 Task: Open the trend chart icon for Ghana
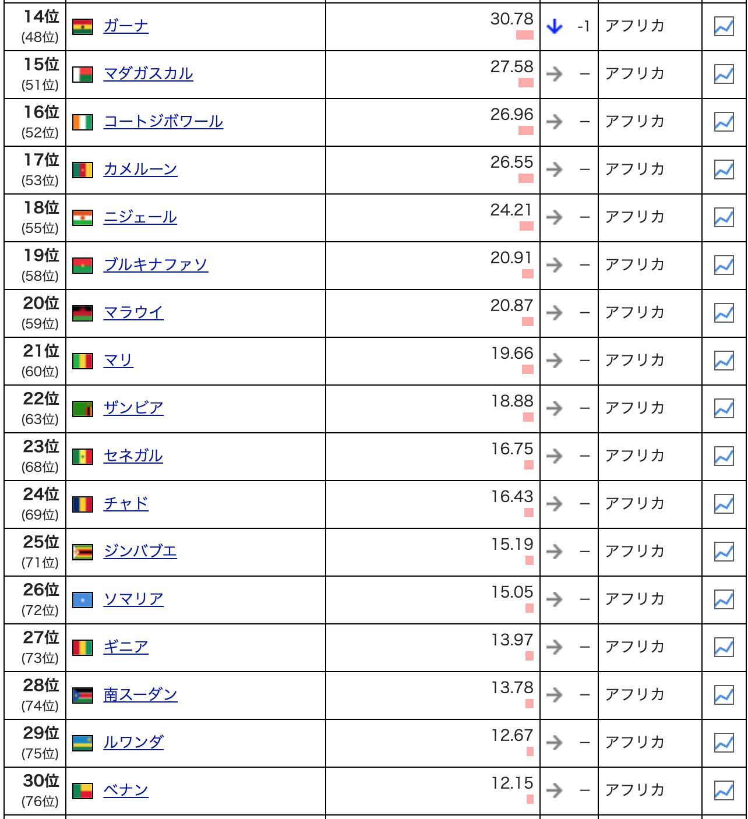tap(724, 27)
